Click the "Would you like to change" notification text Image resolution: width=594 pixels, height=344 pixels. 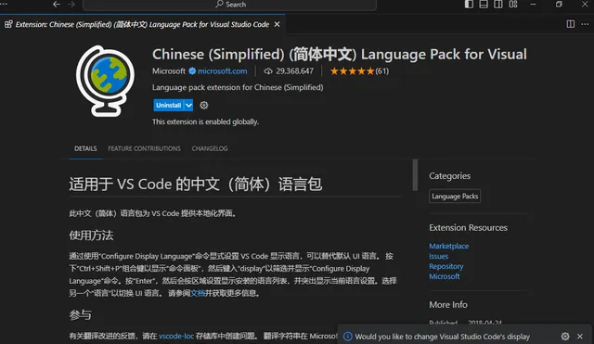443,337
